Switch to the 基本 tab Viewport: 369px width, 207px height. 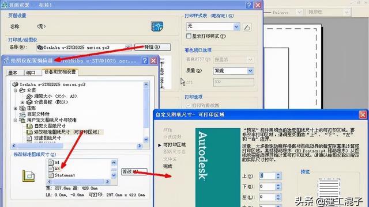pos(13,72)
